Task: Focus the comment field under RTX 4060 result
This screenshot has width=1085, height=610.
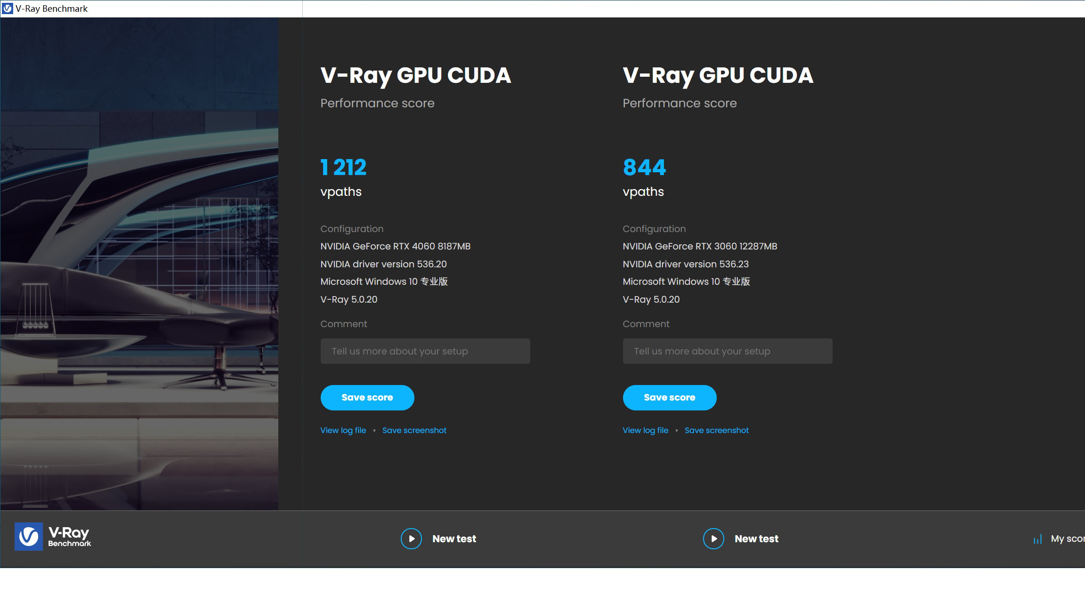Action: coord(425,351)
